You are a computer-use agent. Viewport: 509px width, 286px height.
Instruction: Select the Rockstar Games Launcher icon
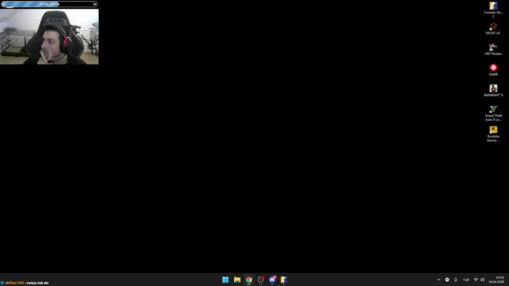[x=493, y=134]
